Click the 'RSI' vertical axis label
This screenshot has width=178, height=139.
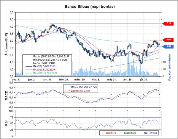point(7,123)
